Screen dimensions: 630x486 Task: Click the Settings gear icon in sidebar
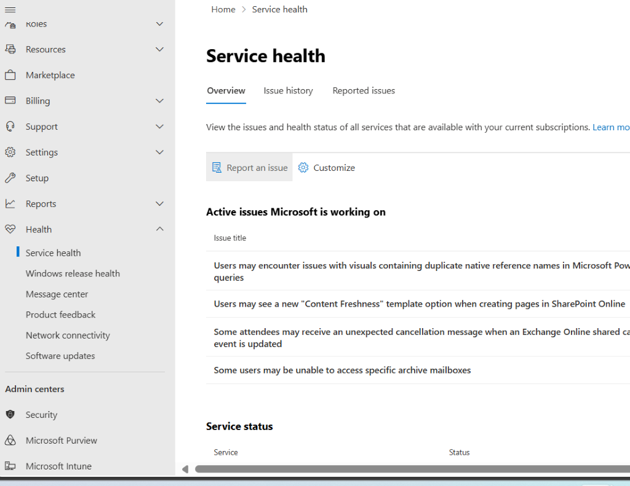point(10,152)
